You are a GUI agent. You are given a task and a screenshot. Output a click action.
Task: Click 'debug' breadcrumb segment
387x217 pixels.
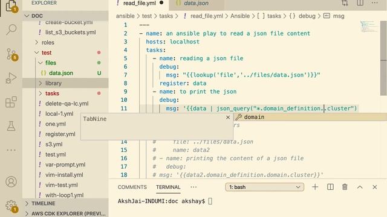(x=307, y=16)
